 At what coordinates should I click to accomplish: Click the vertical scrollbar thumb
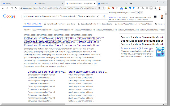(x=166, y=14)
